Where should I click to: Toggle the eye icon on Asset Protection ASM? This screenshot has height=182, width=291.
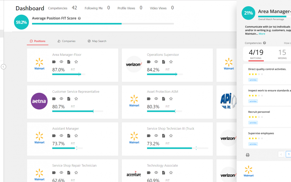tap(156, 99)
